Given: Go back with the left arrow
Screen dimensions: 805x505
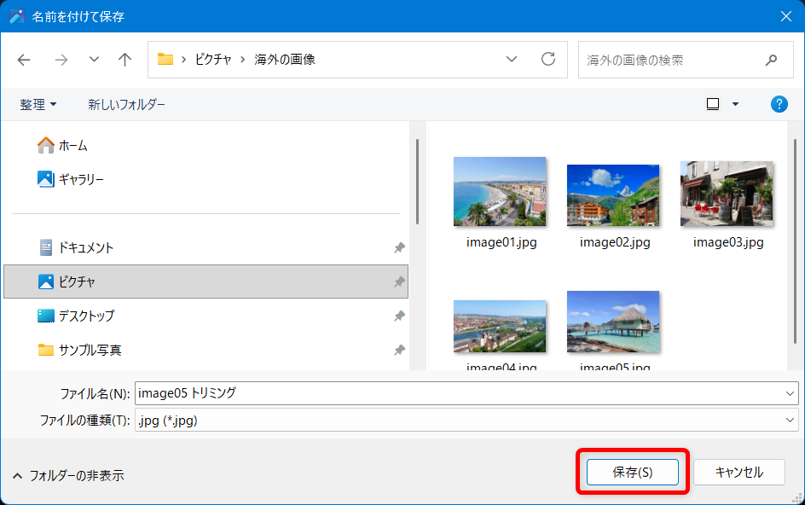Looking at the screenshot, I should click(x=24, y=60).
